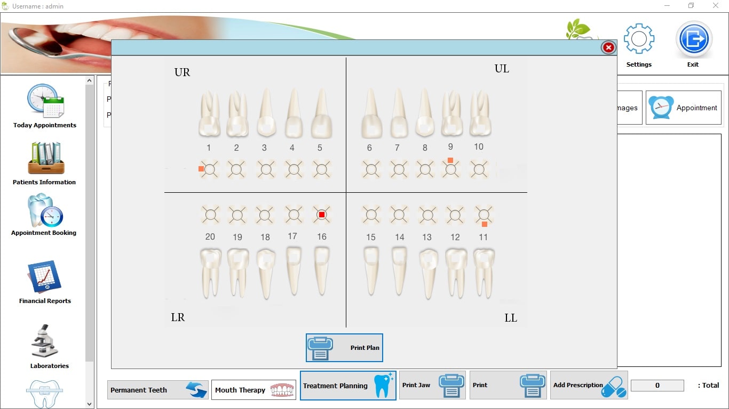Select lower tooth image number 15
This screenshot has height=409, width=729.
pyautogui.click(x=371, y=271)
